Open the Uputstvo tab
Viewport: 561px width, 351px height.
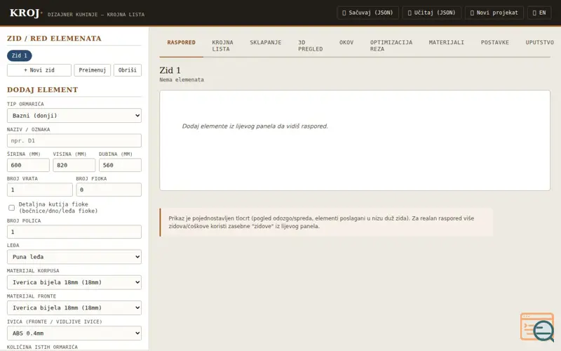point(539,42)
